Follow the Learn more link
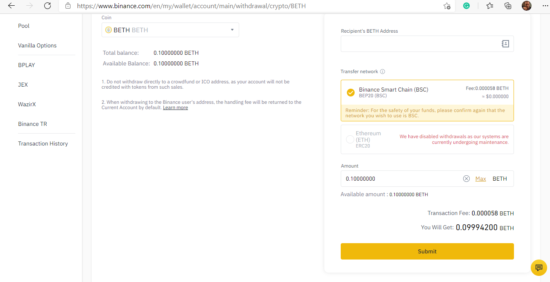This screenshot has height=282, width=550. tap(175, 107)
